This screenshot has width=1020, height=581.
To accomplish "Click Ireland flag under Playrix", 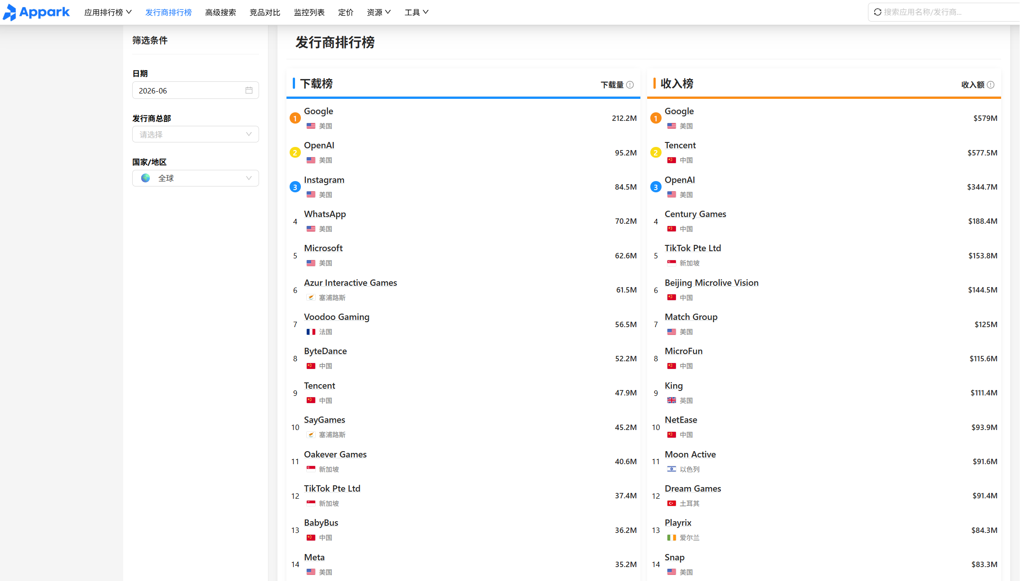I will [x=671, y=537].
